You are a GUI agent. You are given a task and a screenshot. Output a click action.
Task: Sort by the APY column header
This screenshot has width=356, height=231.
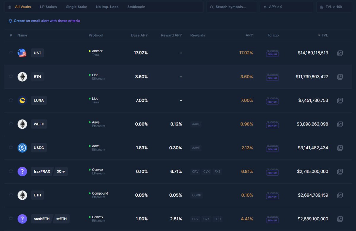pos(249,35)
